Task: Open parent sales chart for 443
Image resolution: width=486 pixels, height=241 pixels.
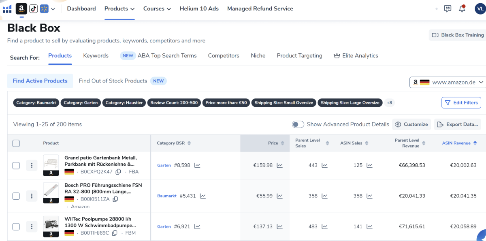Action: [x=324, y=165]
